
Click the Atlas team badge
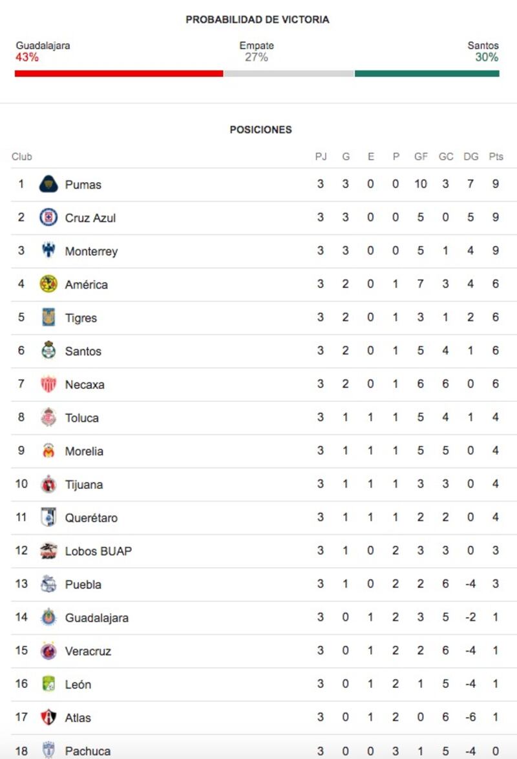coord(48,718)
